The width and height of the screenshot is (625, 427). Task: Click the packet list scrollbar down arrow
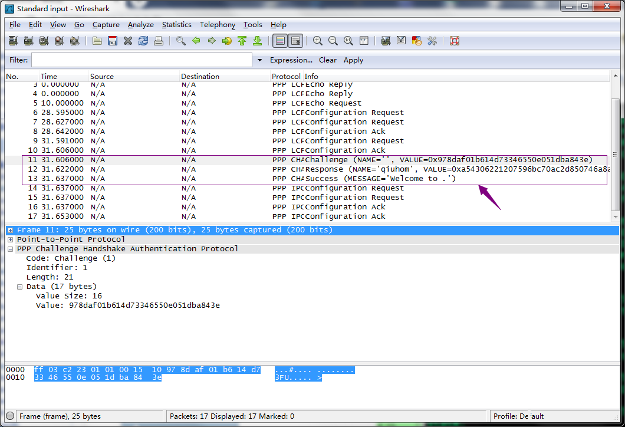click(x=616, y=217)
